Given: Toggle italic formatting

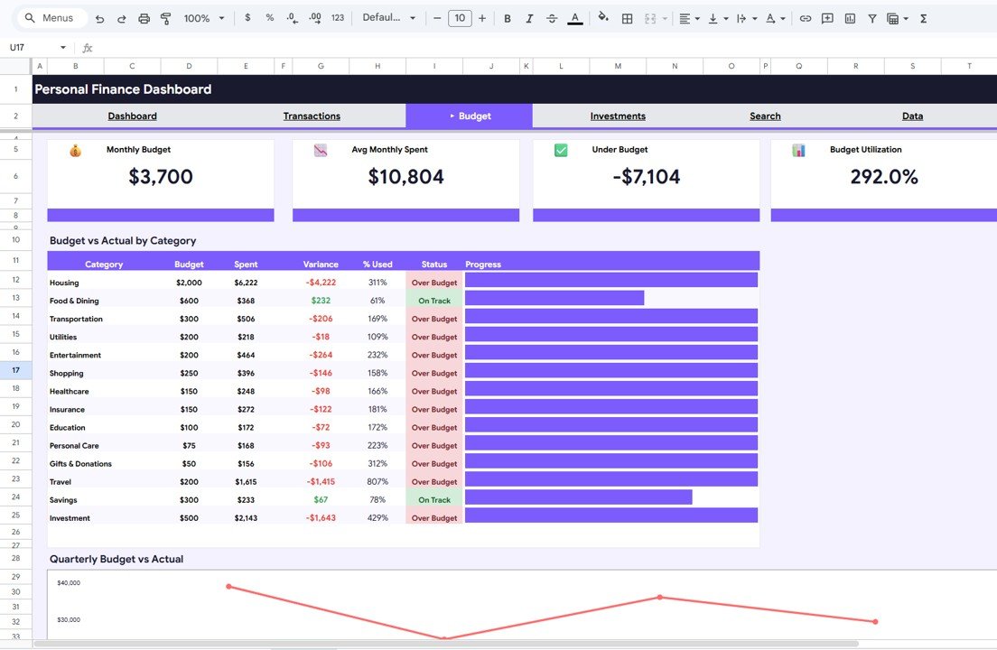Looking at the screenshot, I should tap(529, 18).
